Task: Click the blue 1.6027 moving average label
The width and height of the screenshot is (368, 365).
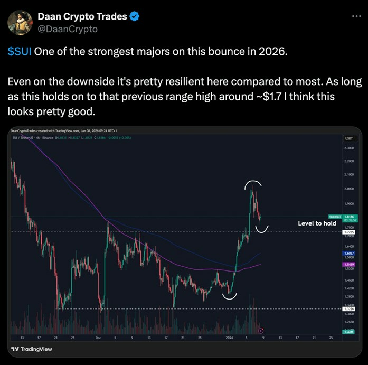Action: click(x=348, y=253)
